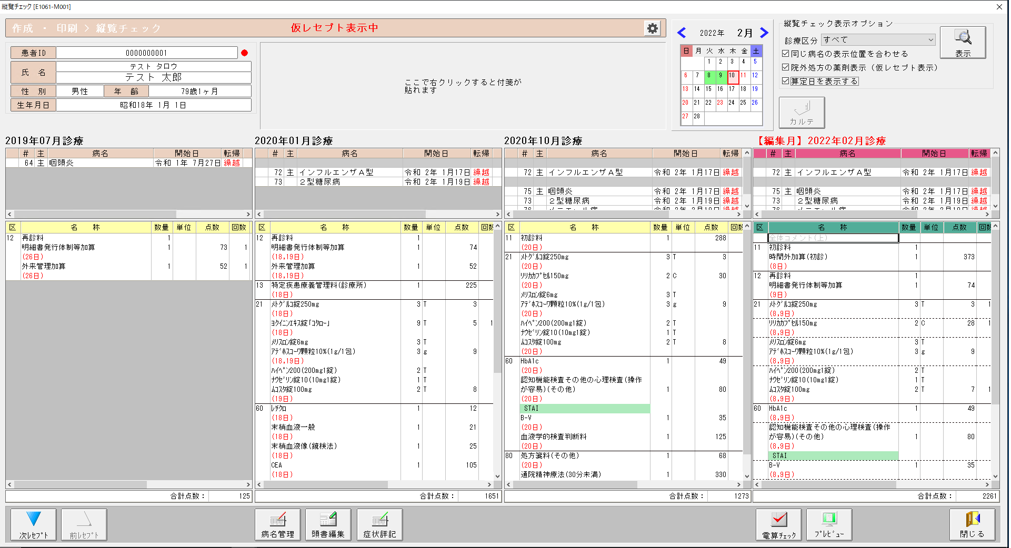Click the 点数 column header for 2019年07月
The height and width of the screenshot is (548, 1011).
(212, 227)
